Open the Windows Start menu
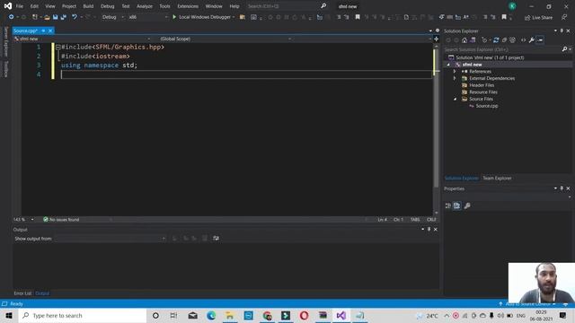575x323 pixels. click(x=9, y=315)
